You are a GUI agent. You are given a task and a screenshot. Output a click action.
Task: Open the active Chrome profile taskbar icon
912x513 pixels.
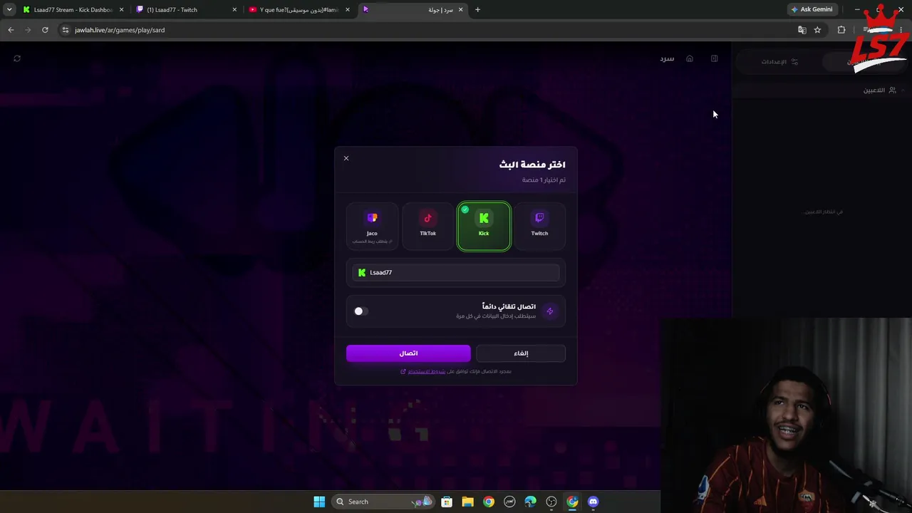point(572,502)
